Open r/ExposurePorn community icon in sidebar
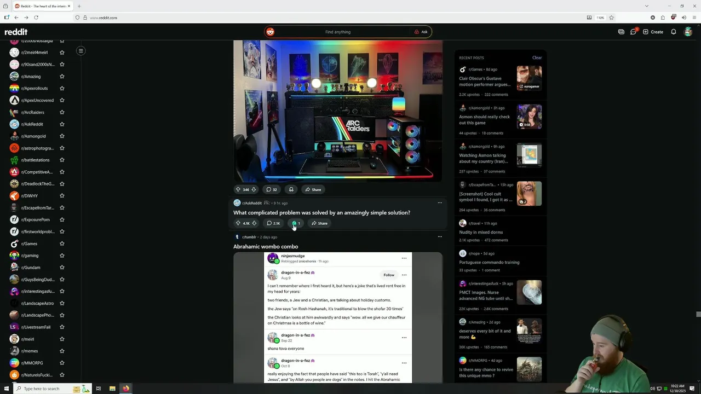This screenshot has width=701, height=394. click(x=14, y=219)
